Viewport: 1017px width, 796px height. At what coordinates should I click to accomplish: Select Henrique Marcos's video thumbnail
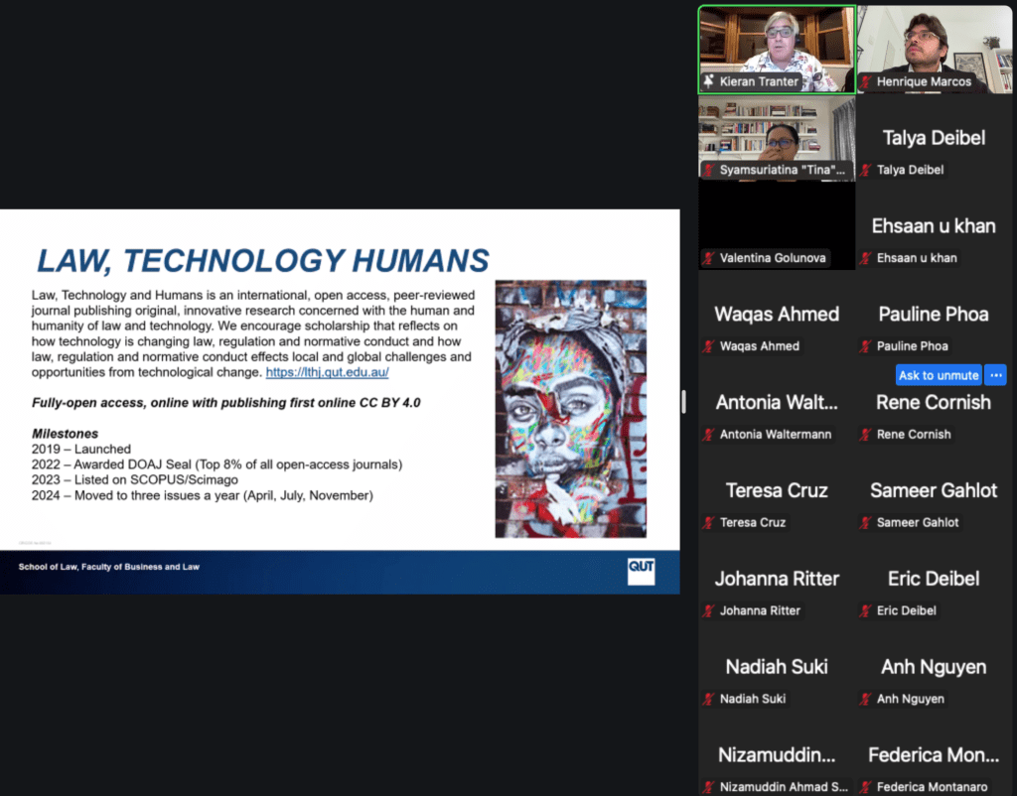[935, 48]
